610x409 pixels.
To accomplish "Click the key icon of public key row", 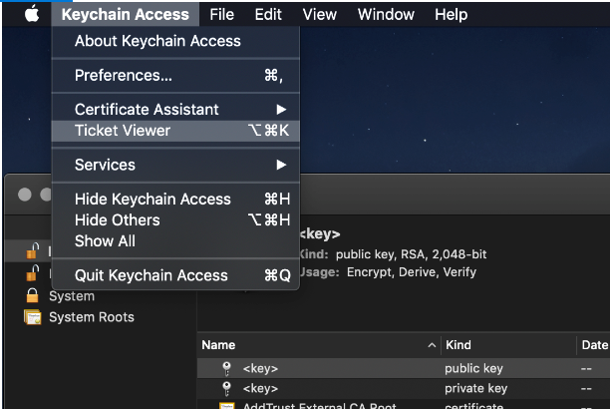I will (x=227, y=368).
